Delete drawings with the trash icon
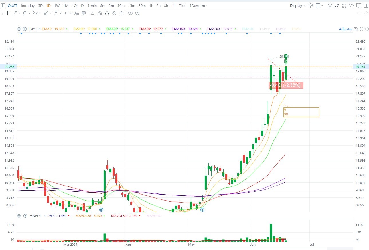Image resolution: width=369 pixels, height=250 pixels. coord(121,13)
